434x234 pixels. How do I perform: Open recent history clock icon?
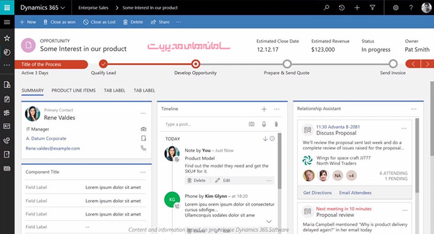click(342, 8)
